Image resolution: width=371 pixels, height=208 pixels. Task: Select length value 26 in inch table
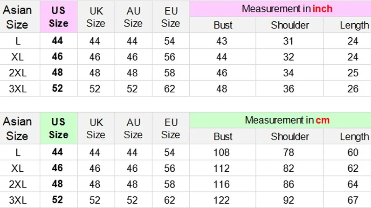[x=353, y=88]
